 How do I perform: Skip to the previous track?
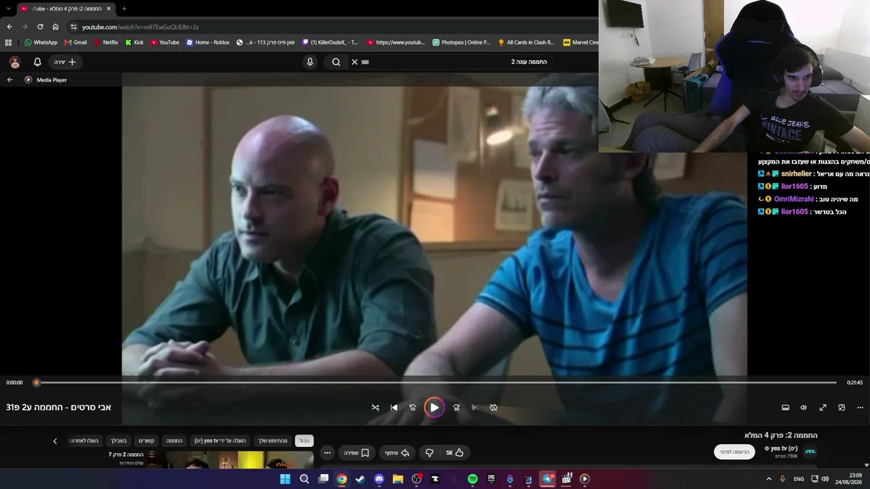[394, 407]
